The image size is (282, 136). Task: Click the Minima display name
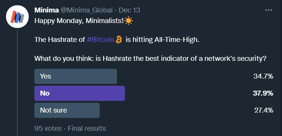(x=46, y=10)
